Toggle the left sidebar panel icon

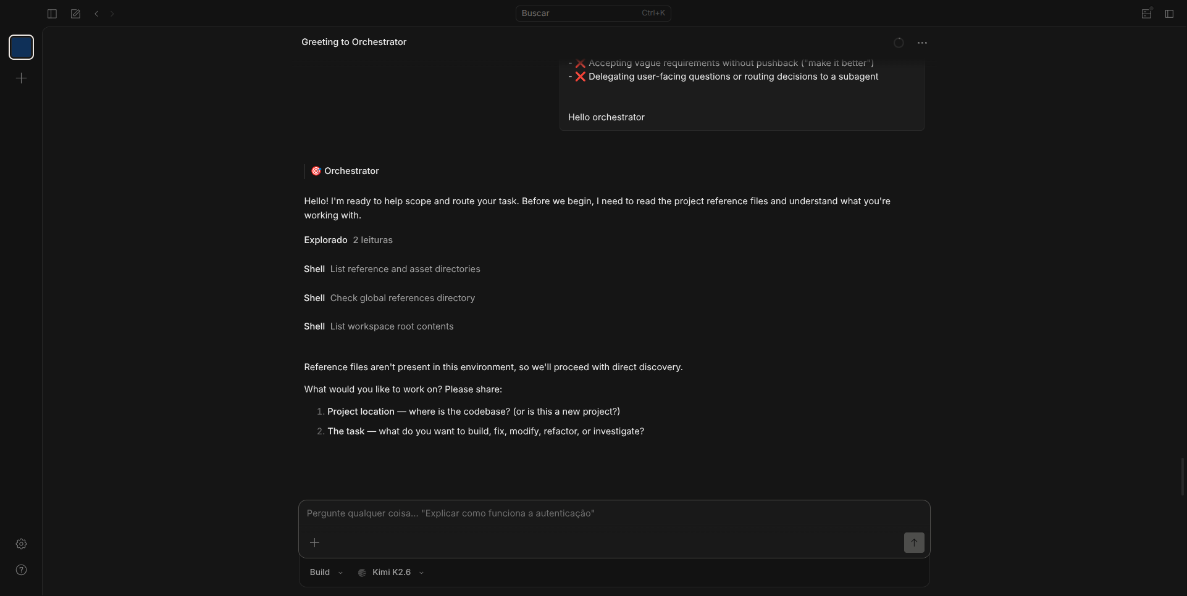(x=52, y=14)
